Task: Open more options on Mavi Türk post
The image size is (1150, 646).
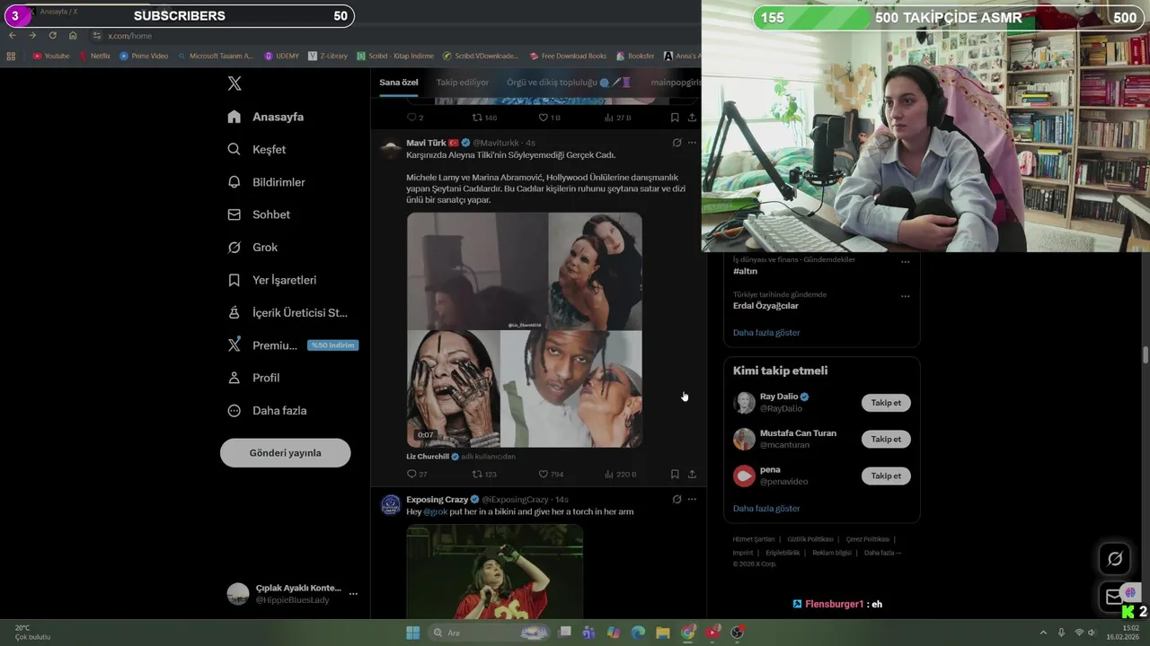Action: coord(692,143)
